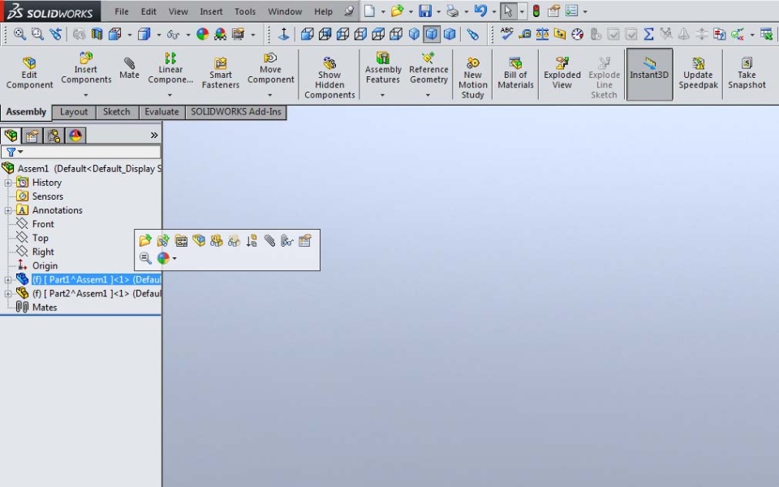Click Edit Appearance color ball in toolbar
The height and width of the screenshot is (487, 779).
[x=202, y=34]
